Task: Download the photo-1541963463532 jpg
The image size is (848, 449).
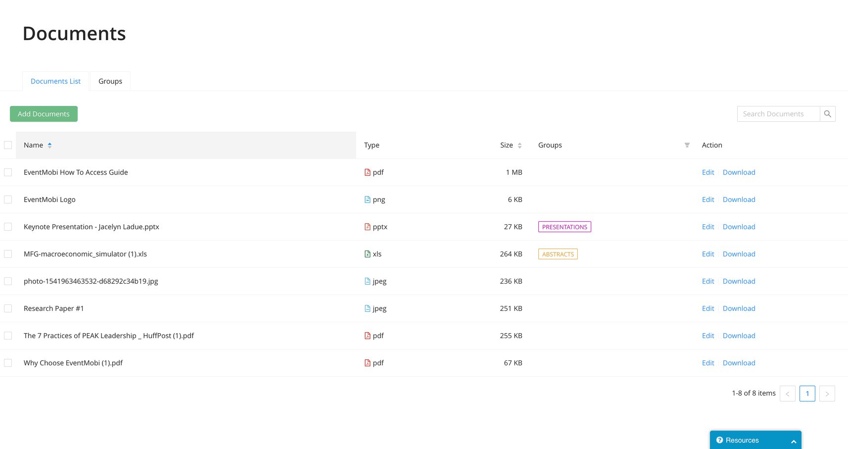Action: point(739,281)
